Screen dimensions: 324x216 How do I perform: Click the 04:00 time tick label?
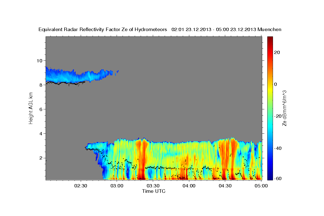click(189, 186)
